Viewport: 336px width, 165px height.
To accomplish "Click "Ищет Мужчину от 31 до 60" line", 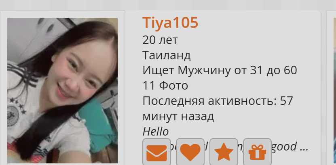I will coord(220,71).
